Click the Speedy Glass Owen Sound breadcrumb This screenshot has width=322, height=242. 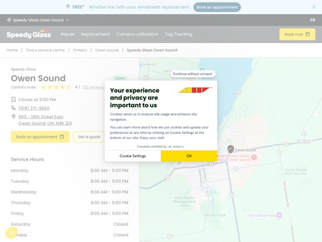152,50
